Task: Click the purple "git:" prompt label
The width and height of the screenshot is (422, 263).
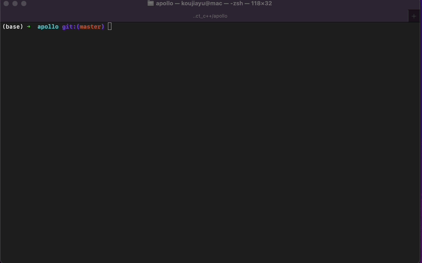Action: (69, 26)
